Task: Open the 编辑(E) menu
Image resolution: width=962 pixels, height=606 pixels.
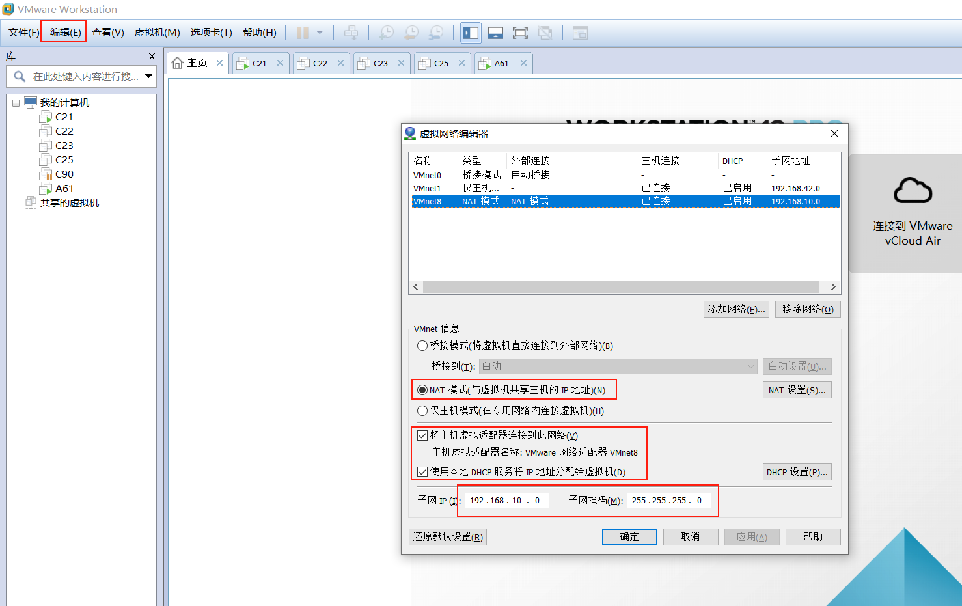Action: point(65,33)
